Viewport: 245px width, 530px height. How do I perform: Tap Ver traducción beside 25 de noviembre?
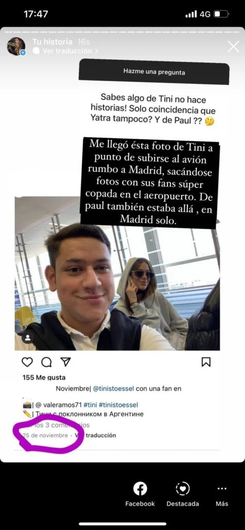tap(95, 435)
